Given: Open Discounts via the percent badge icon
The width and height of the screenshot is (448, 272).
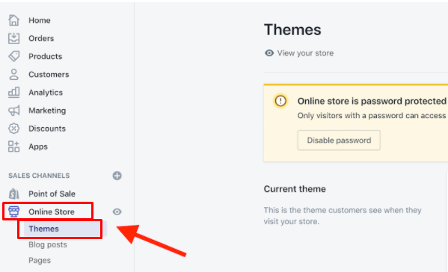Looking at the screenshot, I should (13, 129).
